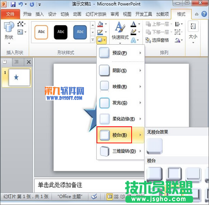
Task: Apply the black filled Abc shape style
Action: pos(61,32)
